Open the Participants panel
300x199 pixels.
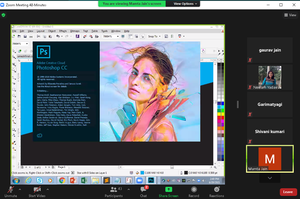(114, 192)
